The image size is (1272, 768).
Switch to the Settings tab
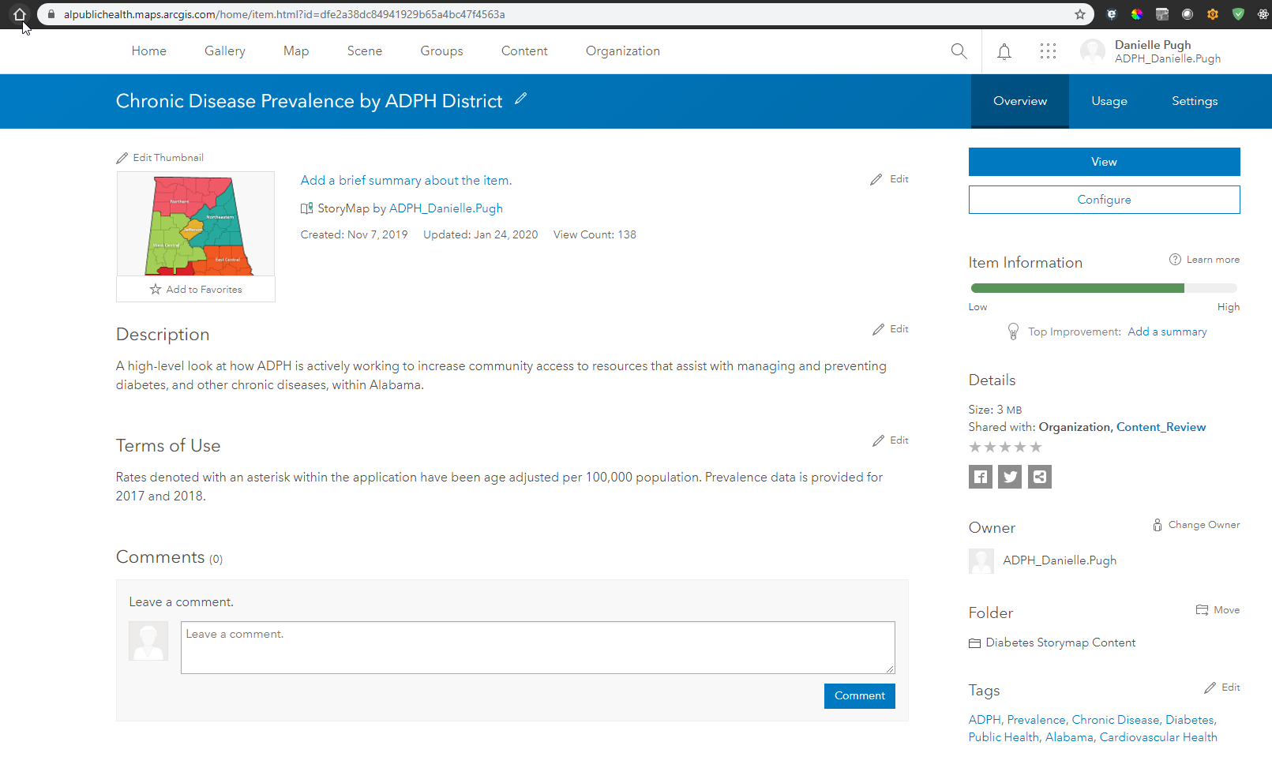1195,101
